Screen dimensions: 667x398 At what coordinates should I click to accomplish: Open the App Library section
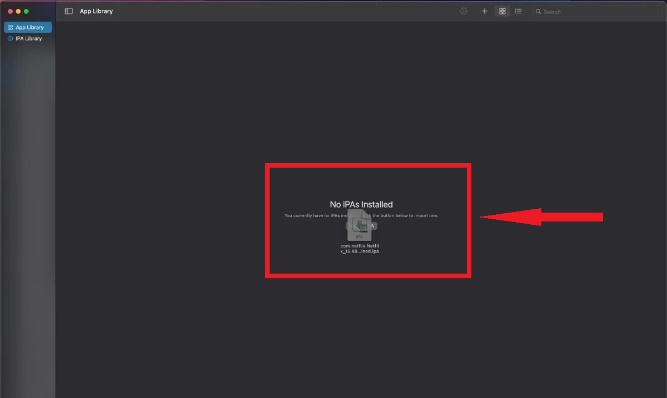click(x=27, y=27)
